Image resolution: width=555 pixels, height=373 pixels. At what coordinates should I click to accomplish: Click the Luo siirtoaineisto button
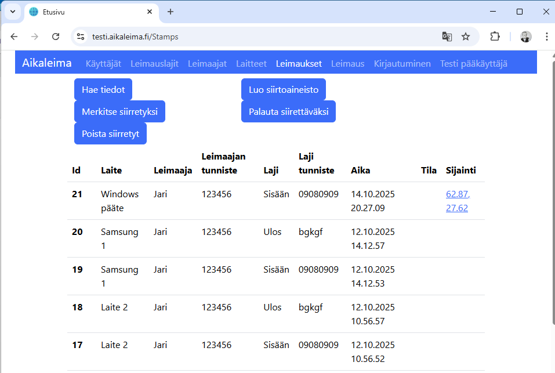click(283, 90)
